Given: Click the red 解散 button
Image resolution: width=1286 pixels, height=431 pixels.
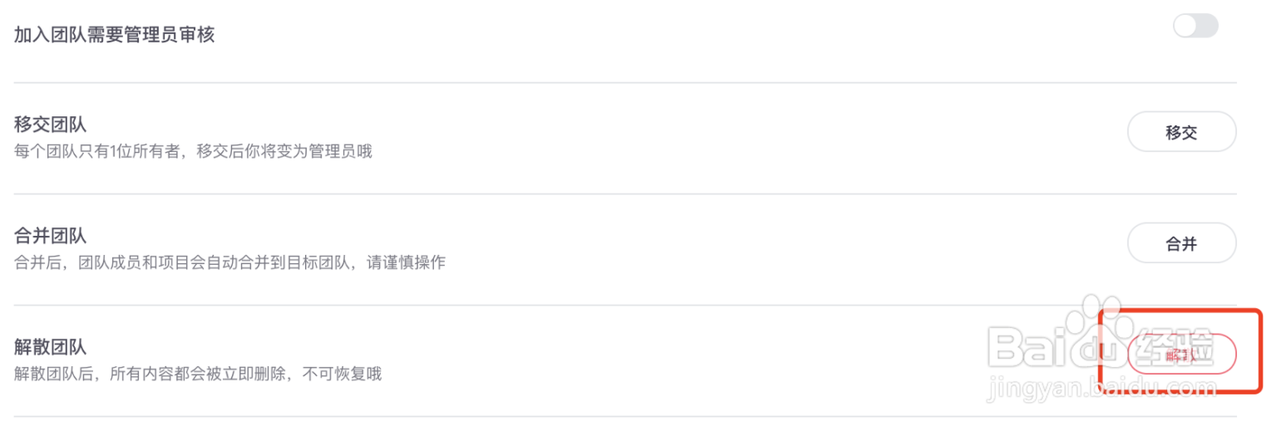Looking at the screenshot, I should [1181, 355].
